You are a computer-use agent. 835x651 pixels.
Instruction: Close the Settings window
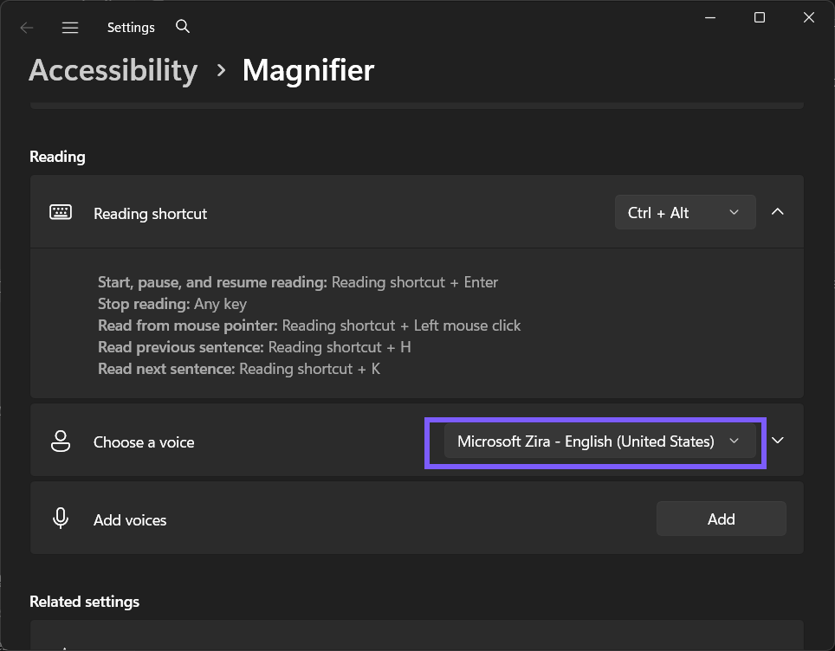(809, 17)
